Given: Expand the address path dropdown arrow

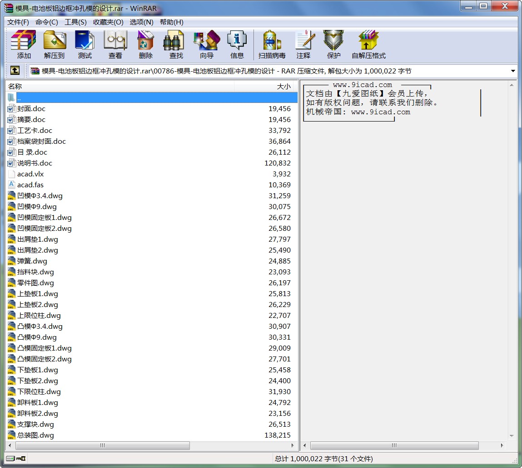Looking at the screenshot, I should pos(513,71).
